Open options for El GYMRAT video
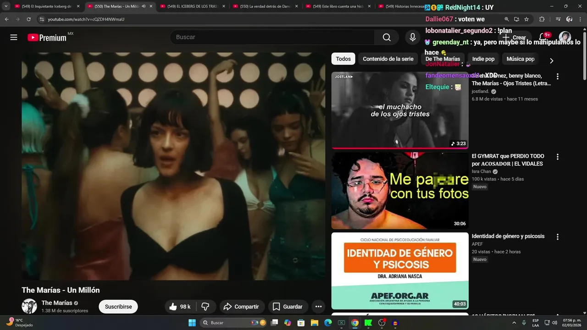 pos(558,157)
